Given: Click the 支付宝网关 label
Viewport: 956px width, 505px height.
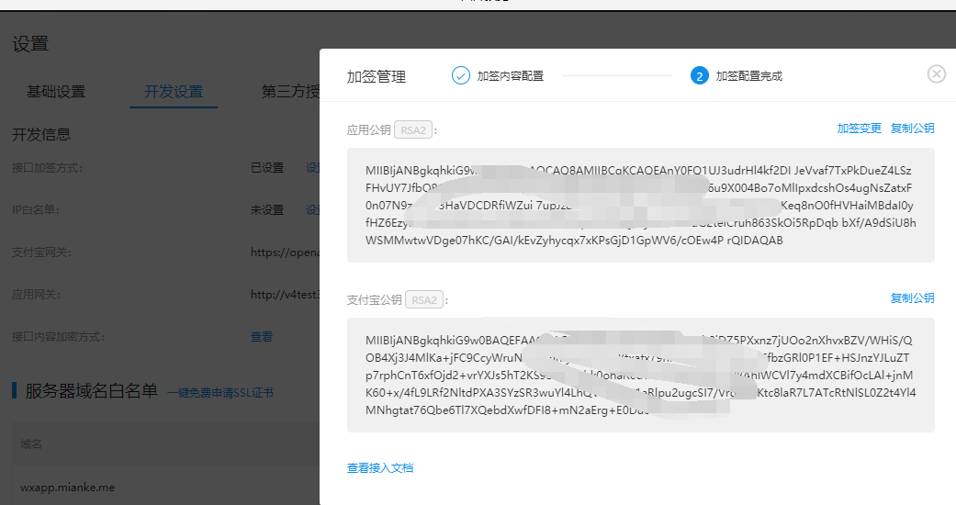Looking at the screenshot, I should pos(41,252).
